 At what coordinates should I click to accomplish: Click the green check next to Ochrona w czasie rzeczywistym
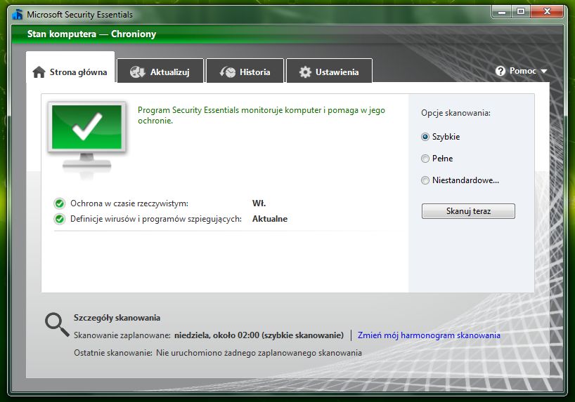pyautogui.click(x=60, y=203)
